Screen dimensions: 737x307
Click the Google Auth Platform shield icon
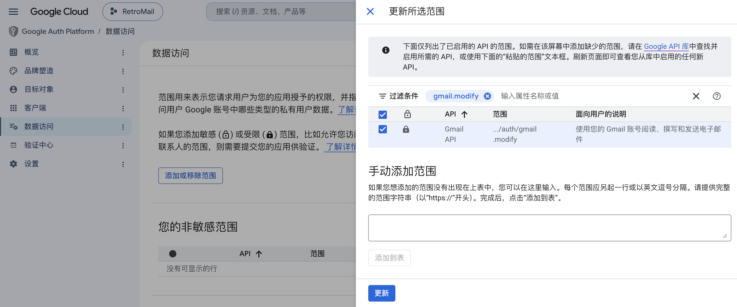pyautogui.click(x=13, y=32)
